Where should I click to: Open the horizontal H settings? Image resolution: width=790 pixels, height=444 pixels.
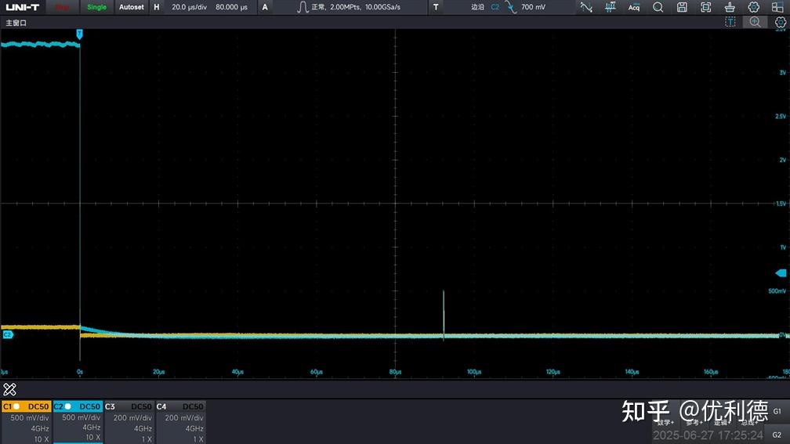pyautogui.click(x=157, y=7)
